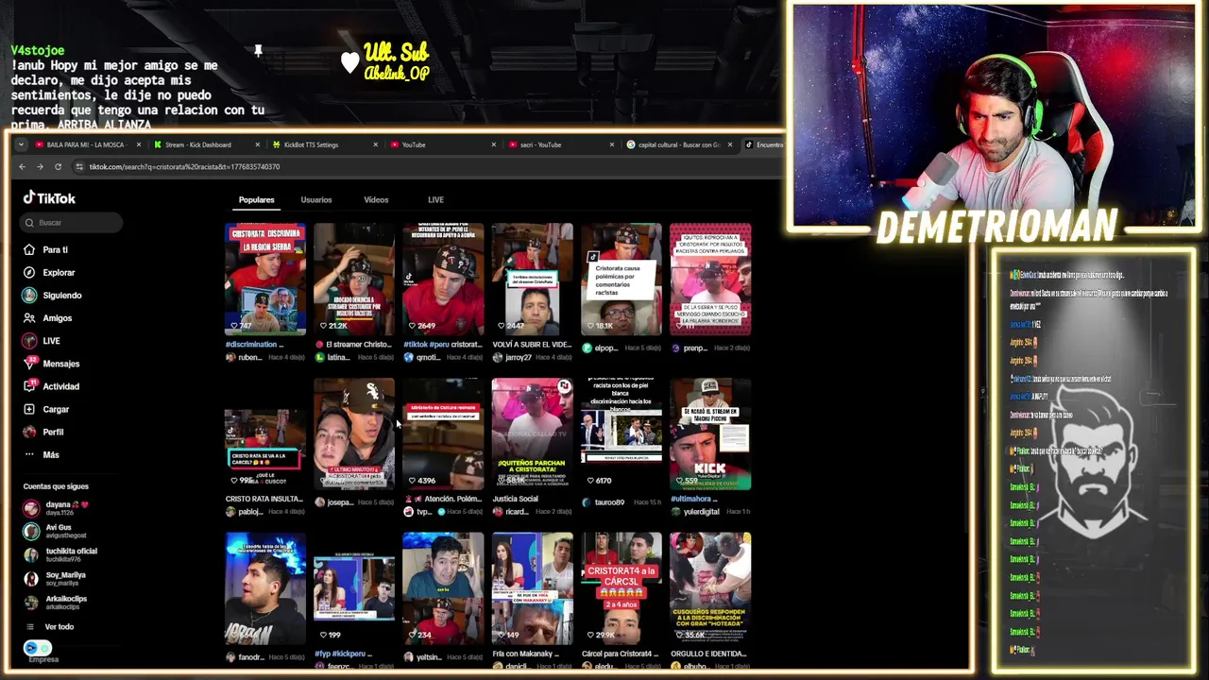The width and height of the screenshot is (1209, 680).
Task: Click Soy_Marilya account avatar
Action: point(31,578)
